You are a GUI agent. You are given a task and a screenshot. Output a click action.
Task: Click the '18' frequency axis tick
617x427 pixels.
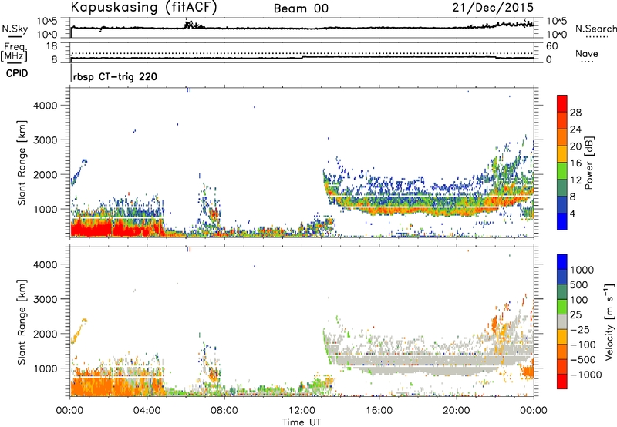click(x=51, y=46)
